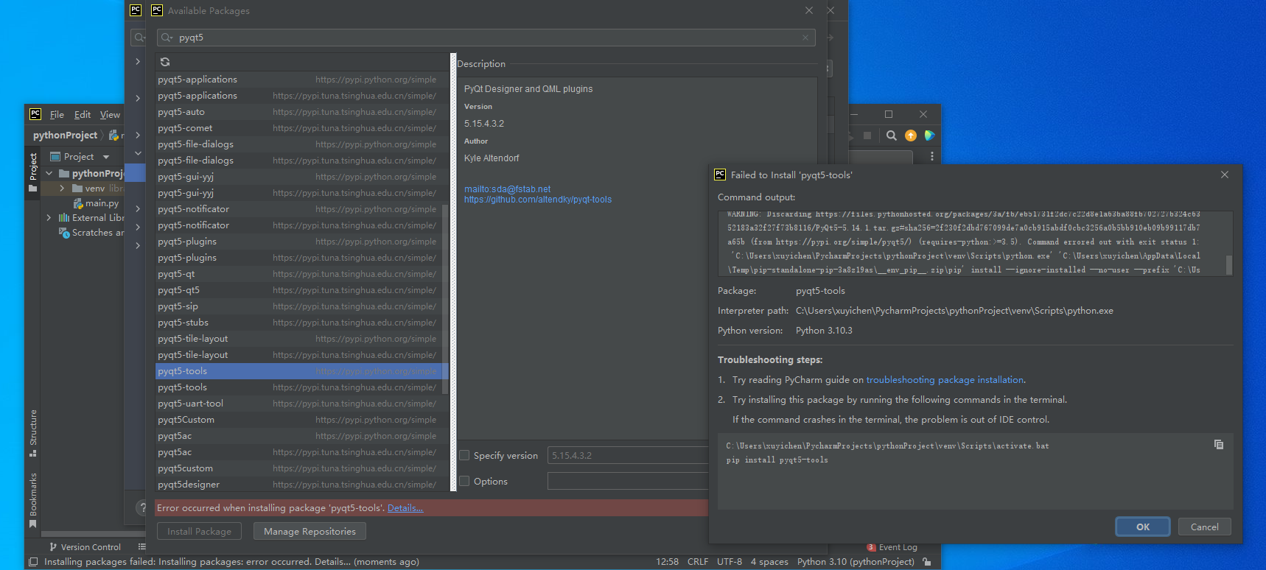Click the reload packages list icon
1266x570 pixels.
pyautogui.click(x=165, y=62)
